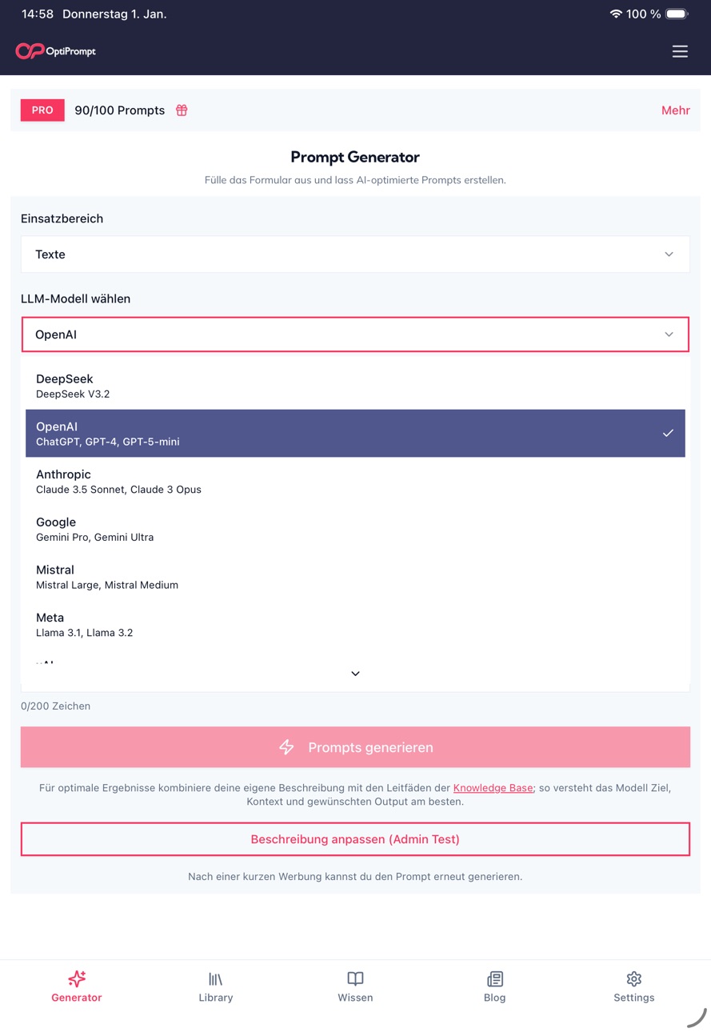The width and height of the screenshot is (711, 1032).
Task: Open the Blog newspaper icon
Action: [494, 978]
